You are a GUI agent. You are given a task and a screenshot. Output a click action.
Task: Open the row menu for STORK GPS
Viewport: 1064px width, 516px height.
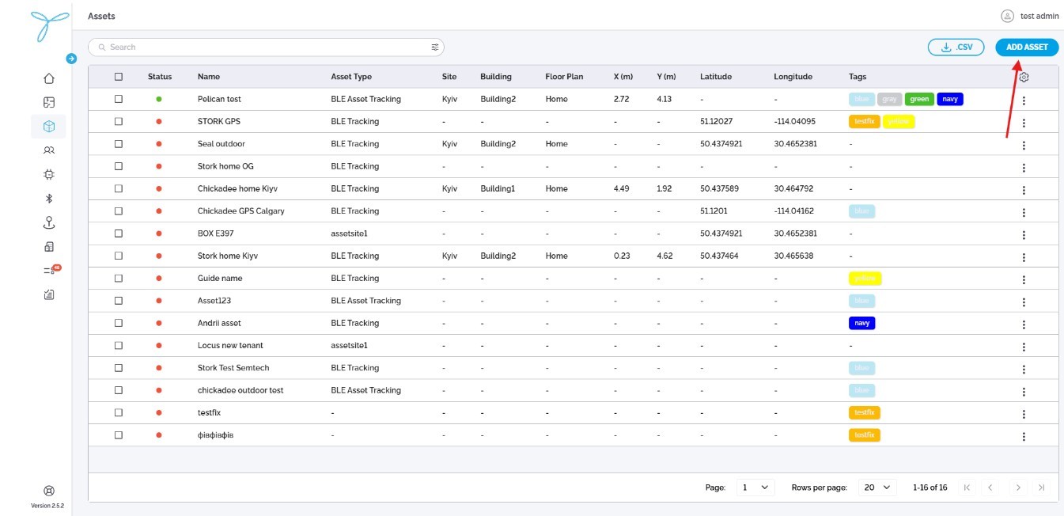tap(1024, 123)
